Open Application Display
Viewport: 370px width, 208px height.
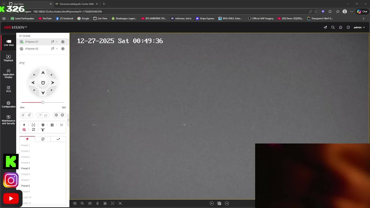tap(8, 74)
